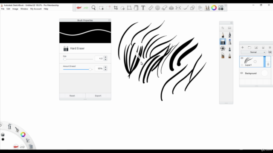
Task: Activate the Ruler guide tool
Action: 151,8
